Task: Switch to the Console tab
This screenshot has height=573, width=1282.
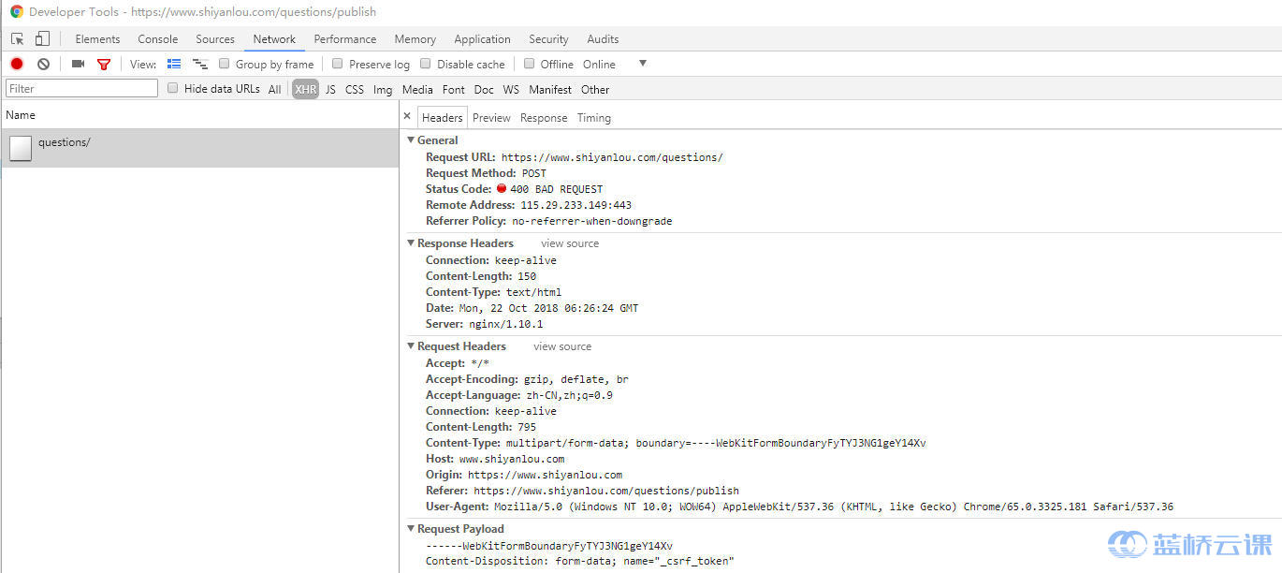Action: (158, 39)
